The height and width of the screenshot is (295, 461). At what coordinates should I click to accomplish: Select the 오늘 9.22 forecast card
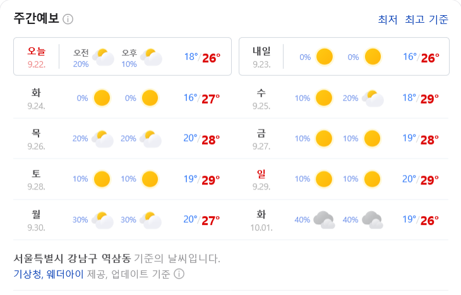(123, 56)
